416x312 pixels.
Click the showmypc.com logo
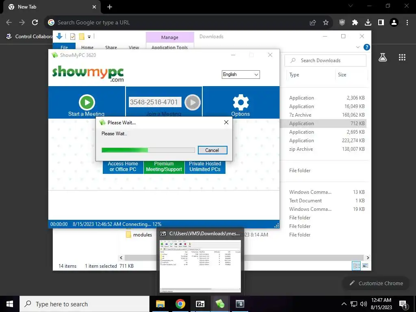(88, 74)
